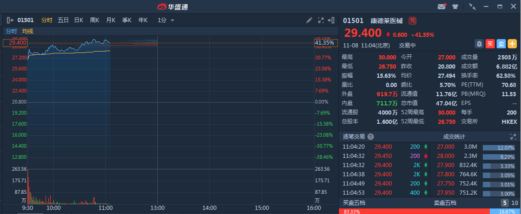The width and height of the screenshot is (521, 214).
Task: Open the mail messages icon
Action: click(x=442, y=7)
